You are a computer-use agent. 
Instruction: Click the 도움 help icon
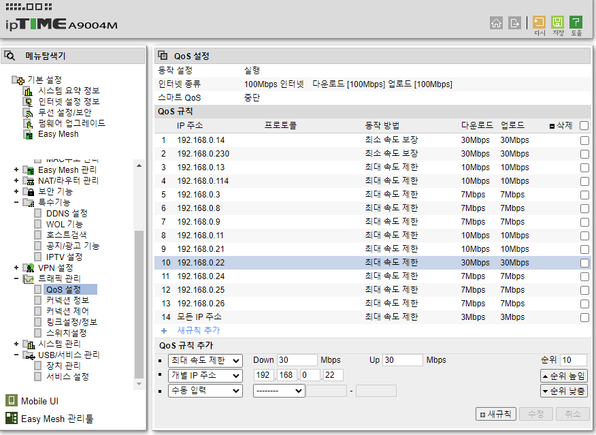pos(576,22)
